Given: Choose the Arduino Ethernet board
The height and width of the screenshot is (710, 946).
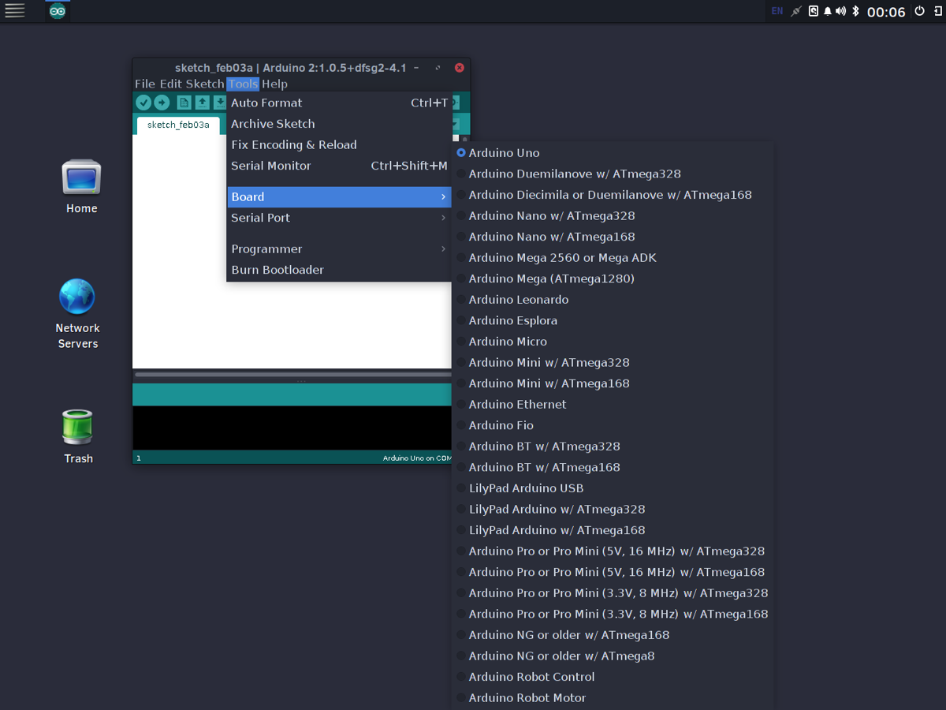Looking at the screenshot, I should 613,405.
